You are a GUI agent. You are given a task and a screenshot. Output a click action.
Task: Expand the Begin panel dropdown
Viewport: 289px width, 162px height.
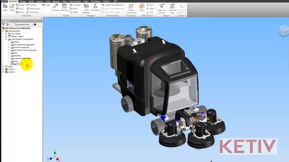click(x=170, y=16)
